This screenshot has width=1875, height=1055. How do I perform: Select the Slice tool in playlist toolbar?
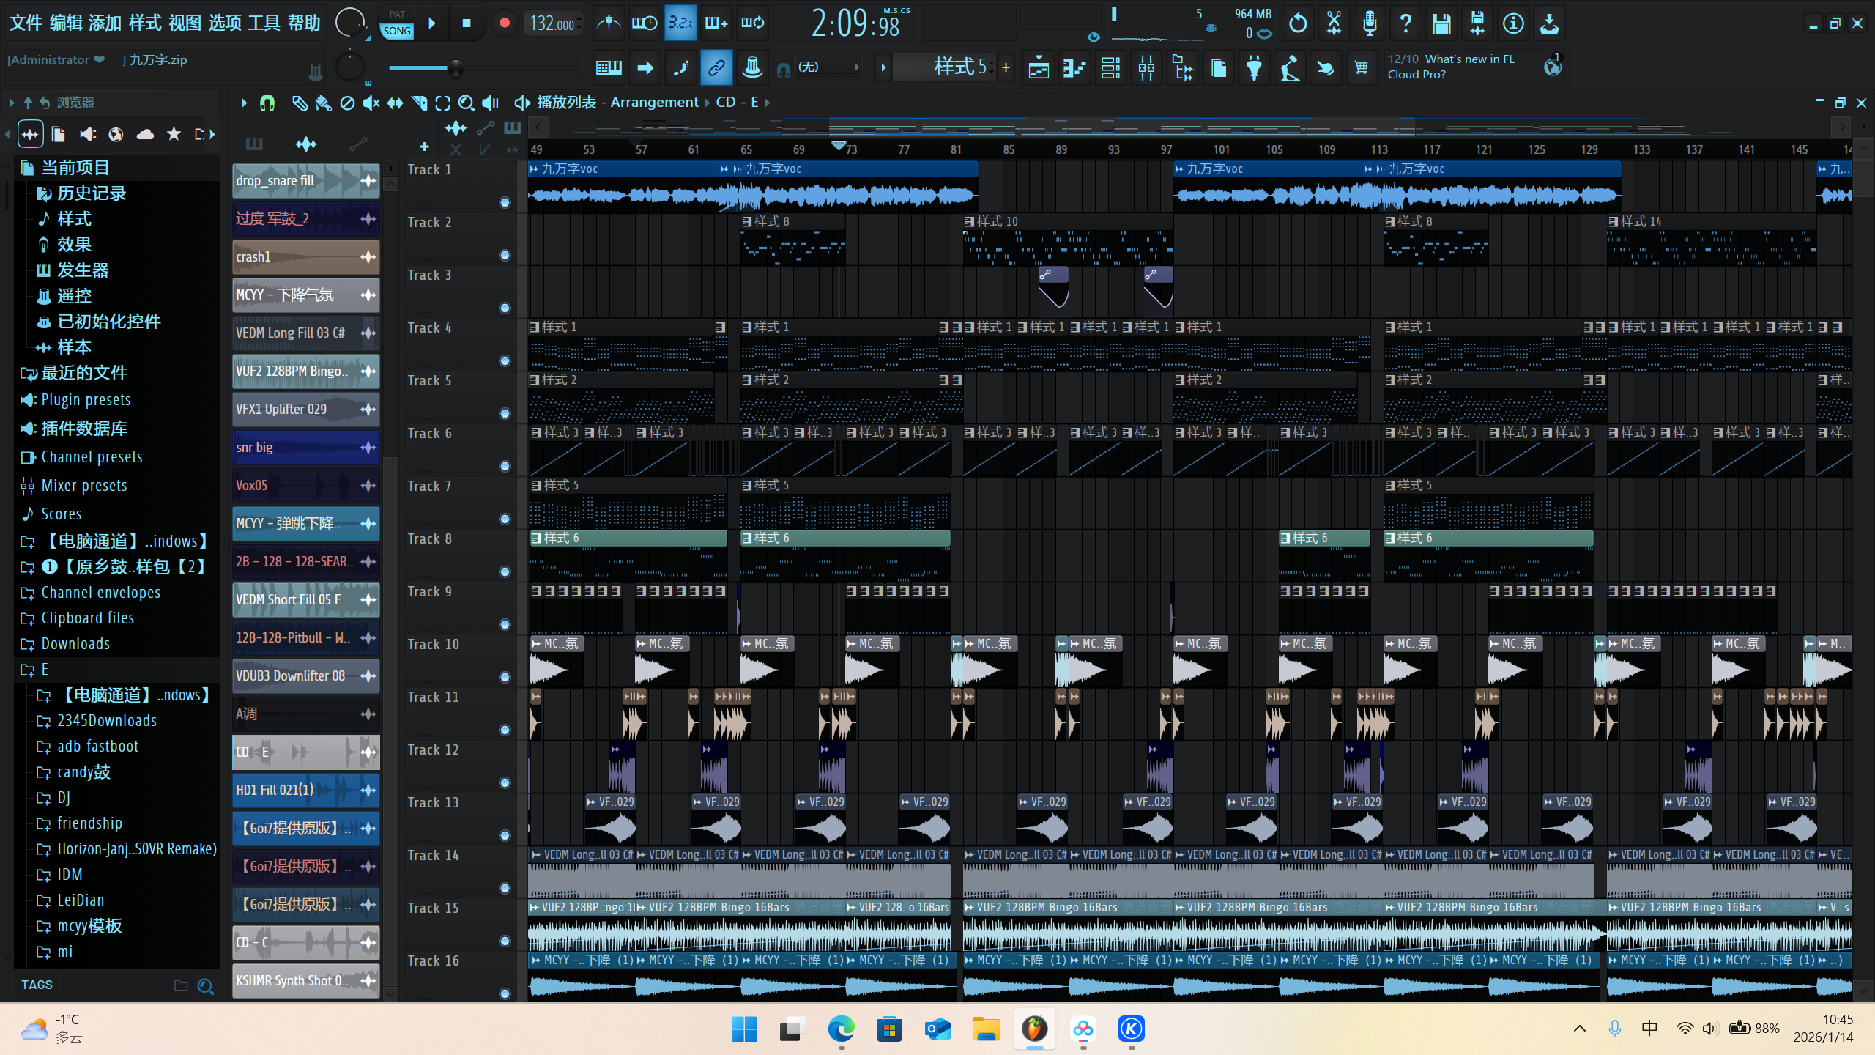pyautogui.click(x=420, y=103)
